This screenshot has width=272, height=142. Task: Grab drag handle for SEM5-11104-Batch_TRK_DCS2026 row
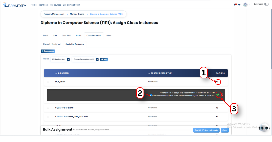[48, 117]
